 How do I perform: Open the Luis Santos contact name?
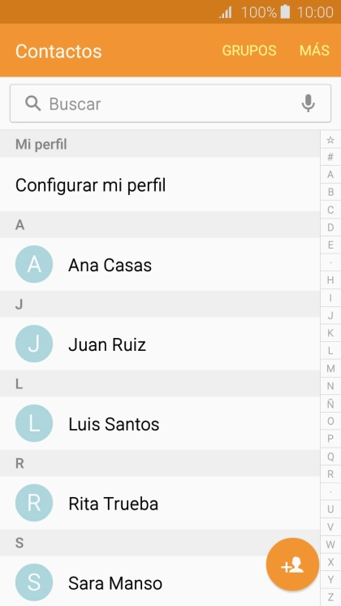[114, 424]
